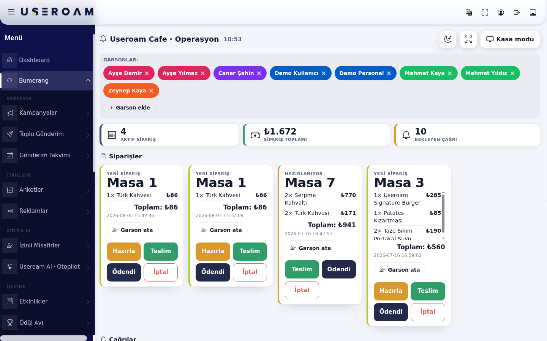The image size is (547, 341).
Task: Click the expand arrows button beside Kasa modu
Action: (x=468, y=39)
